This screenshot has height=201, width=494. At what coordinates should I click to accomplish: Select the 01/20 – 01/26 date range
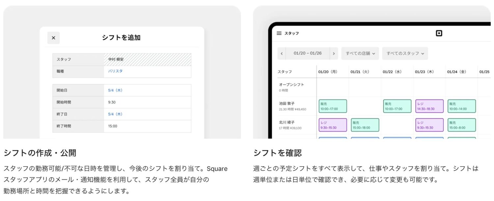(308, 53)
